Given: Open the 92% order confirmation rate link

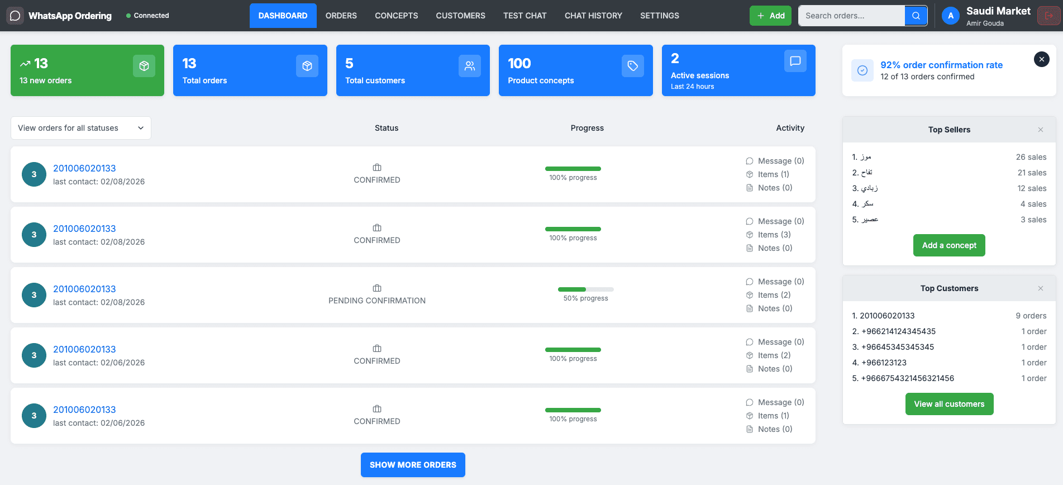Looking at the screenshot, I should coord(941,65).
